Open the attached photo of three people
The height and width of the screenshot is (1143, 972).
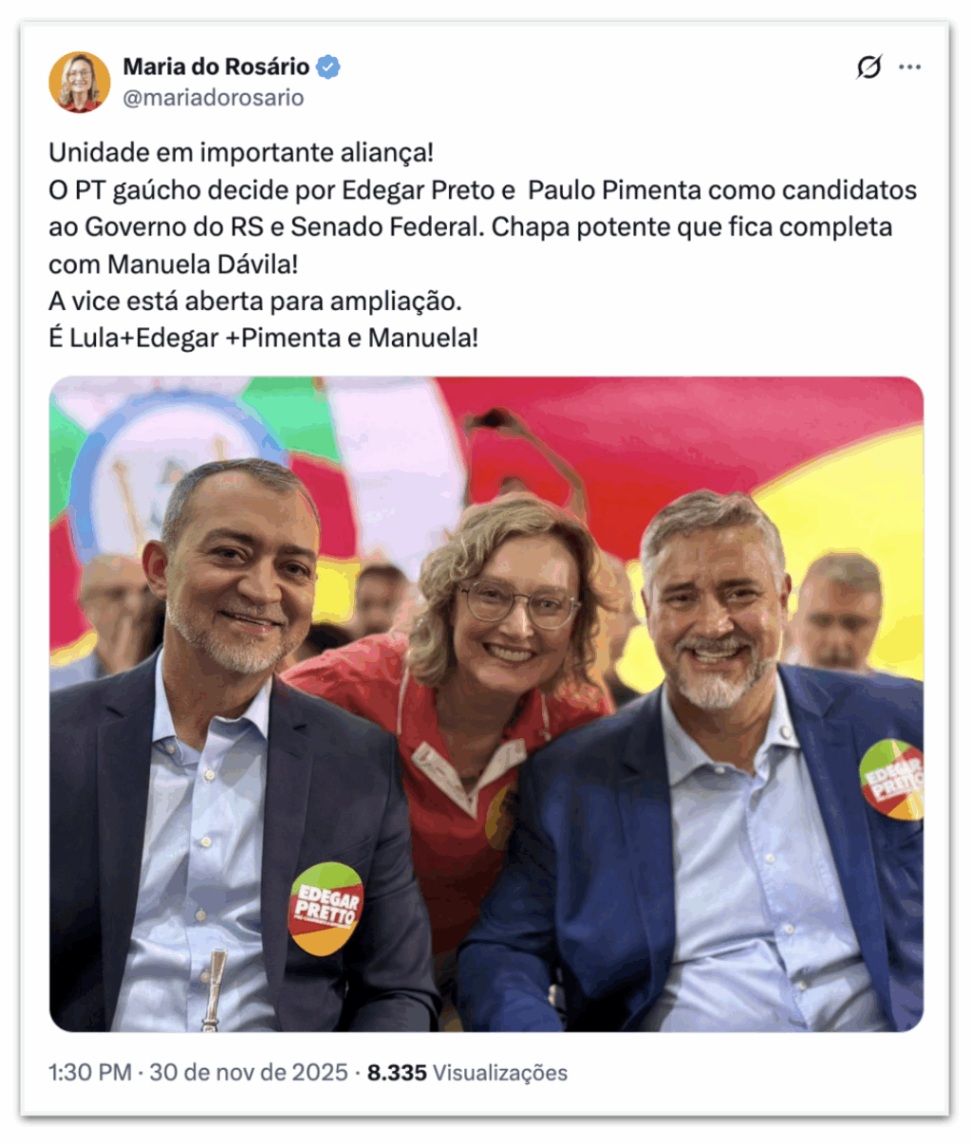coord(486,704)
